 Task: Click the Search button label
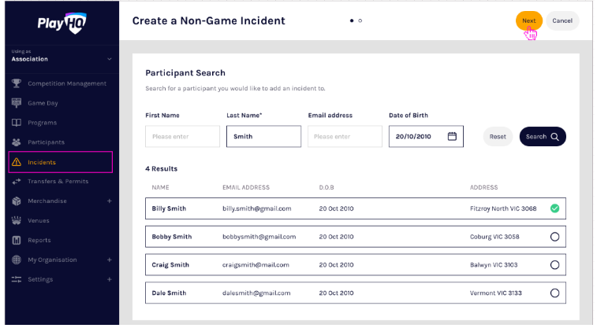click(536, 137)
